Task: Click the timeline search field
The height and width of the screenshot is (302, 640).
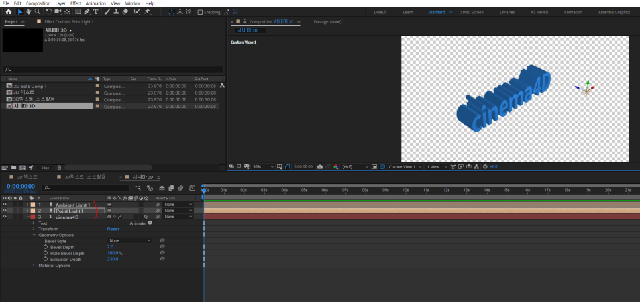Action: (85, 188)
